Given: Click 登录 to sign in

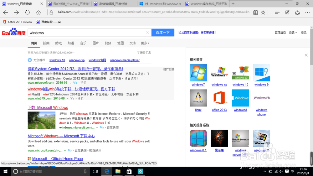Looking at the screenshot, I should (304, 33).
